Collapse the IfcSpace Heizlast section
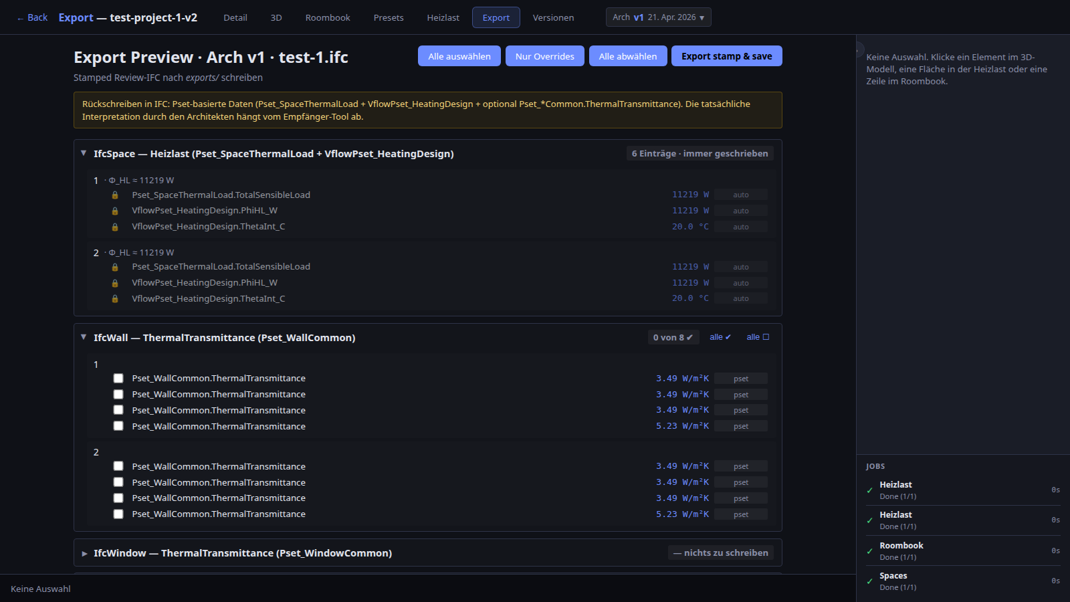 coord(84,153)
